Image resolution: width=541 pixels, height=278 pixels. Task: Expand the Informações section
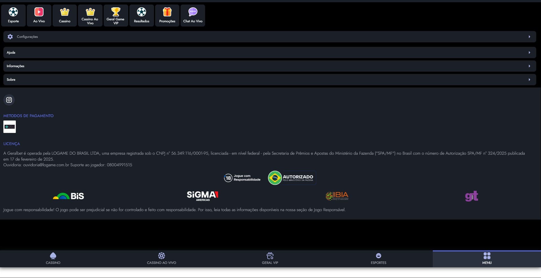pos(270,66)
